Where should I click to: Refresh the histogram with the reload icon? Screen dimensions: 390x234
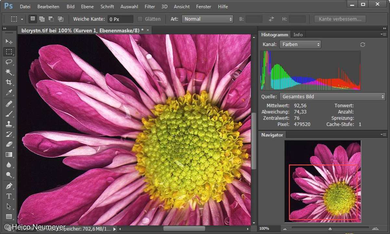tap(363, 45)
